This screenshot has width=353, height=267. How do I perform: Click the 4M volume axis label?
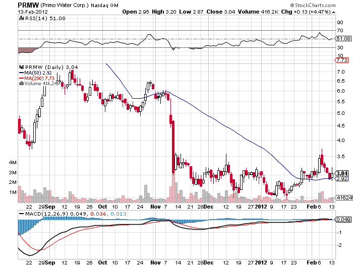(x=13, y=163)
